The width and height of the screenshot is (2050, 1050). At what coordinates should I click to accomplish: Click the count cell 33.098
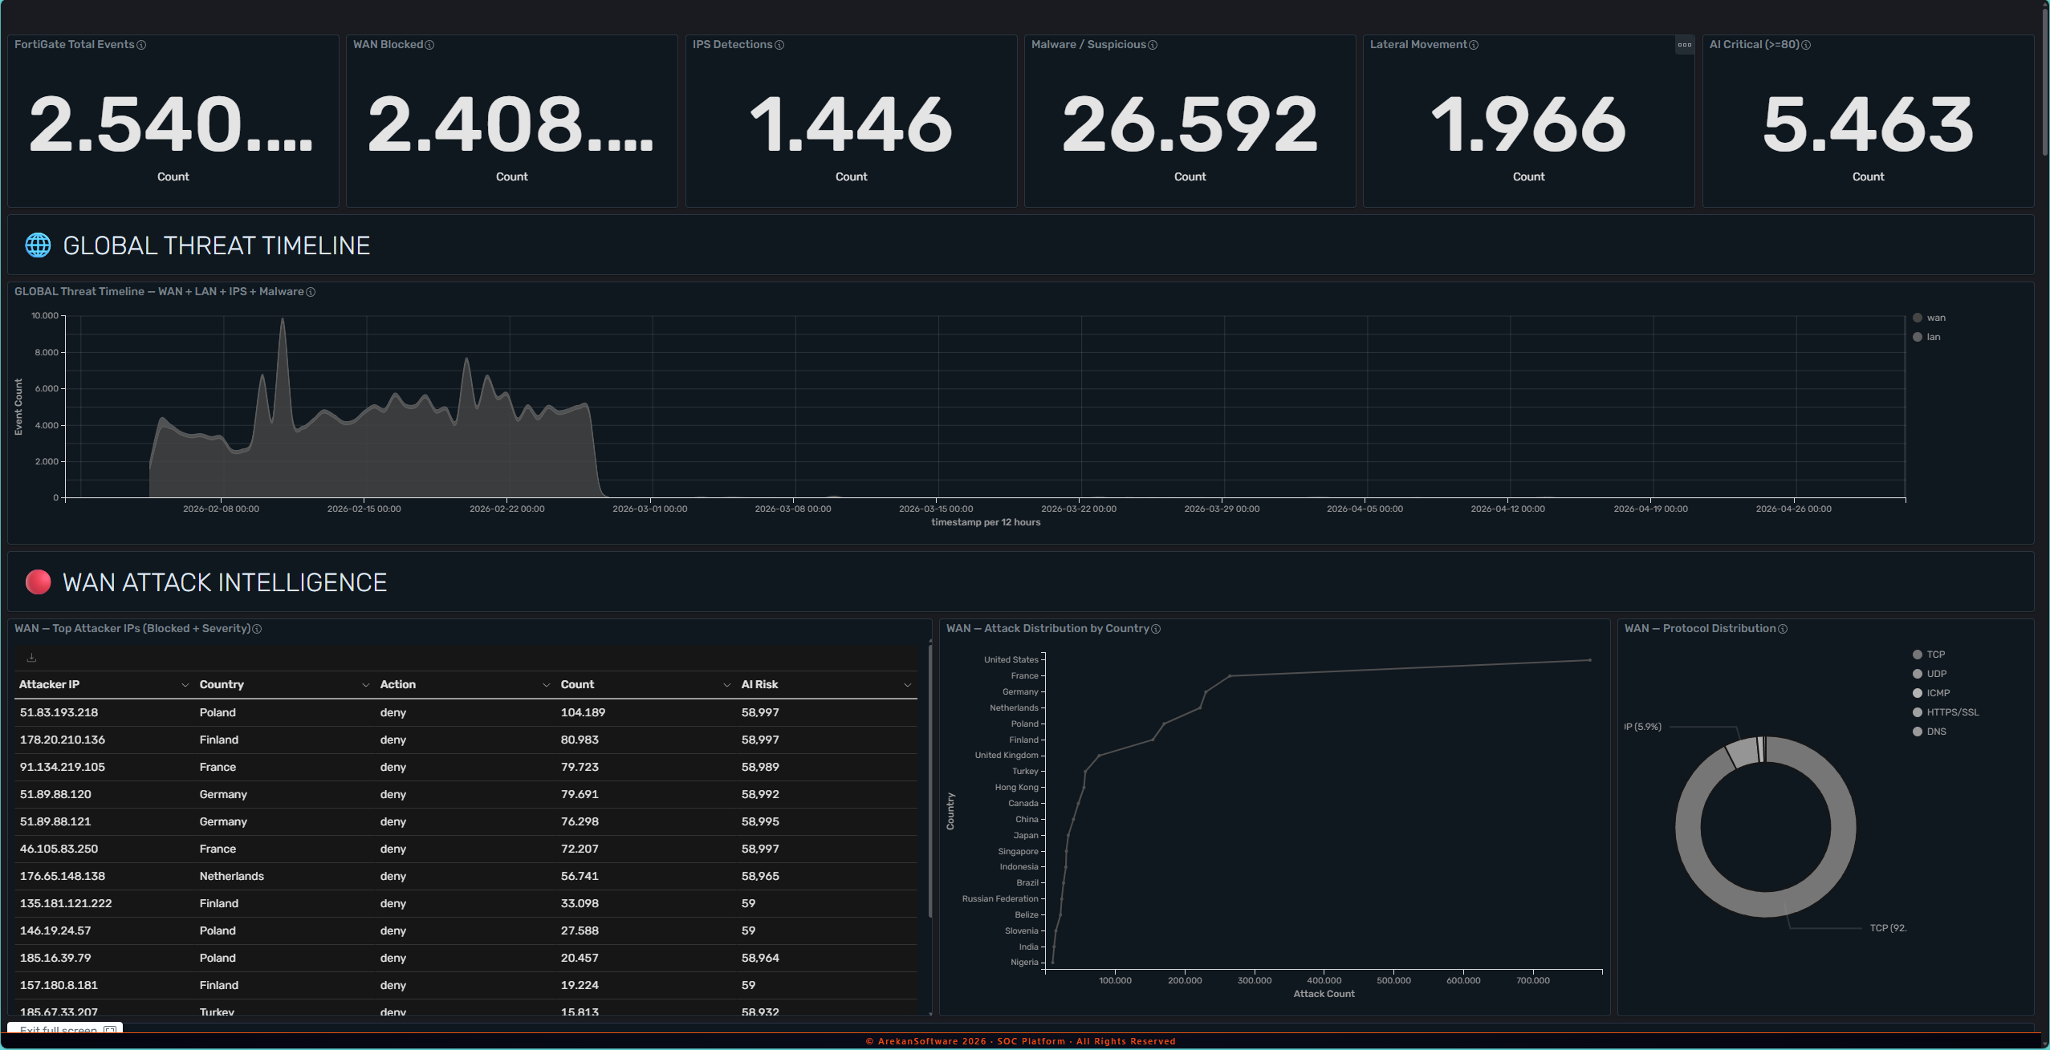tap(580, 903)
